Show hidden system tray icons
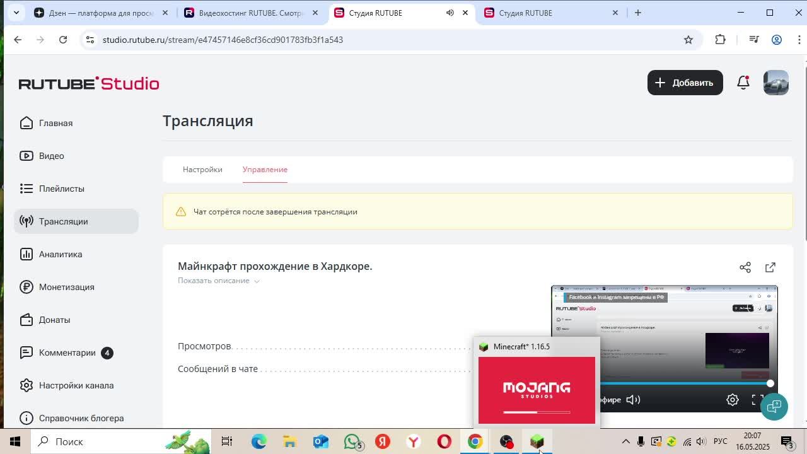The width and height of the screenshot is (807, 454). tap(625, 441)
